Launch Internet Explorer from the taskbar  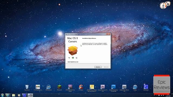pos(8,95)
